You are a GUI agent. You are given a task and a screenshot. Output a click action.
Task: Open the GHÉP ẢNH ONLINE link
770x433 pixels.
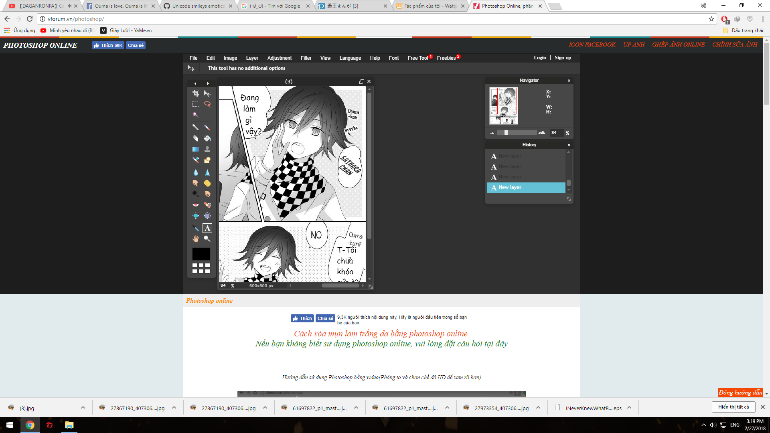[678, 45]
